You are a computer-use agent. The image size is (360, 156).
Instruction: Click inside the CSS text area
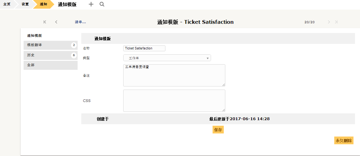tap(174, 101)
